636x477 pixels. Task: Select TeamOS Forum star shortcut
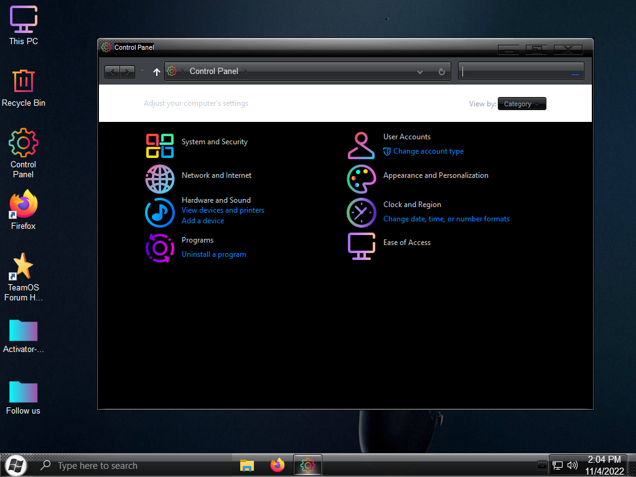click(23, 277)
